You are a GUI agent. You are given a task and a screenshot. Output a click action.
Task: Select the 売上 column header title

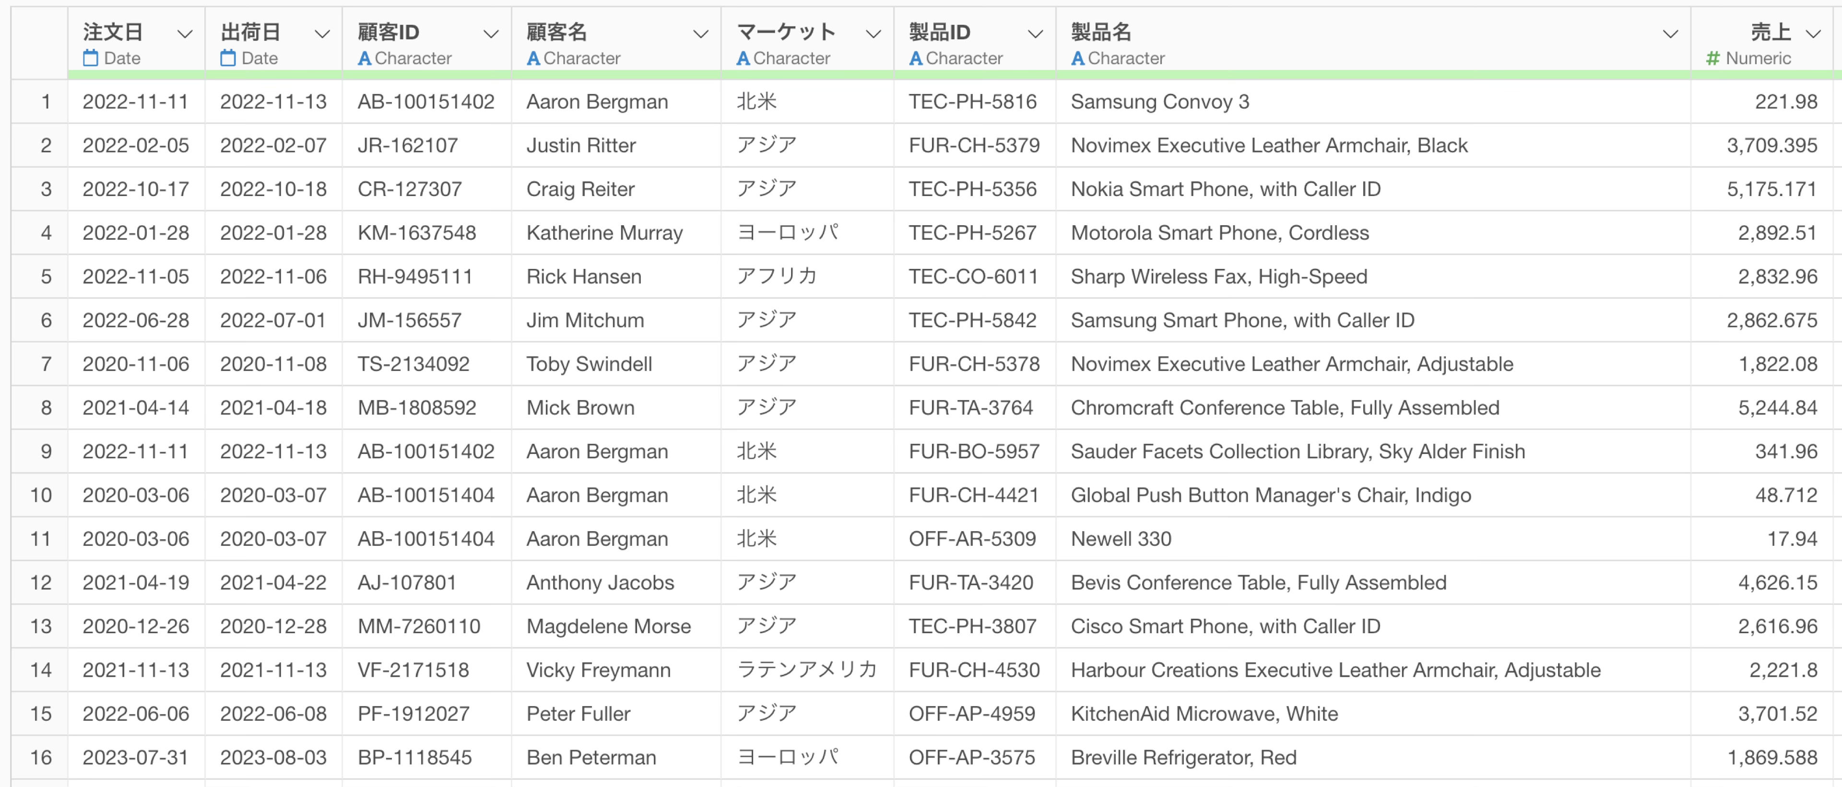click(1771, 32)
